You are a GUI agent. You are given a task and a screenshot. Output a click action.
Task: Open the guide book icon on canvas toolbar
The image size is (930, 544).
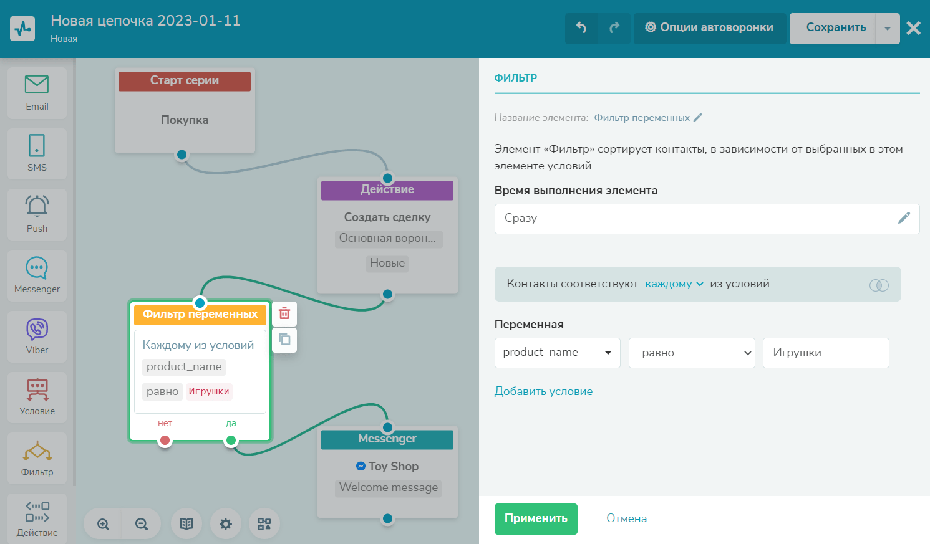[x=186, y=524]
